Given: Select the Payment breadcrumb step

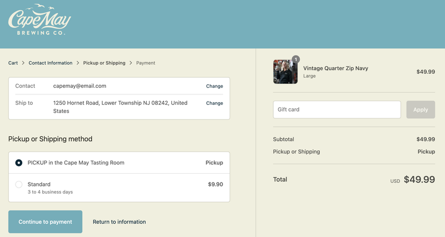Looking at the screenshot, I should coord(146,63).
